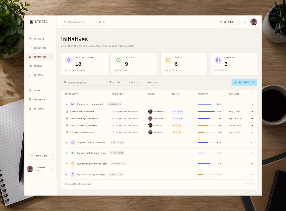Open more options for Conduct market research
286x211 pixels.
[252, 112]
